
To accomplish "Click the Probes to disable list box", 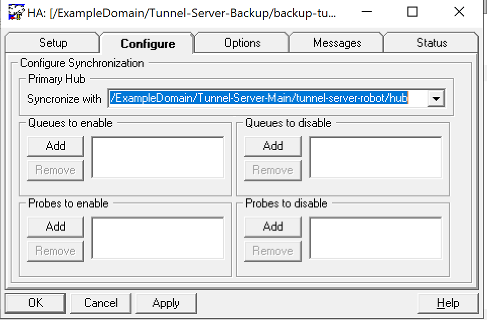I will [x=375, y=238].
